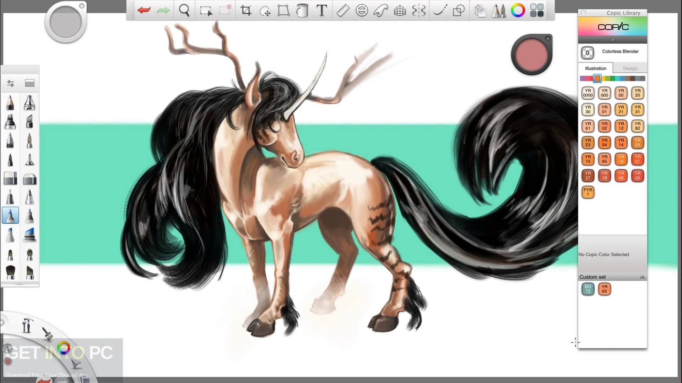
Task: Select the Colorless Blender button
Action: tap(587, 53)
